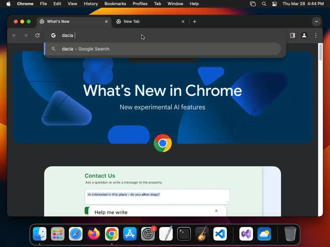
Task: Switch to the What's New tab
Action: coord(74,22)
